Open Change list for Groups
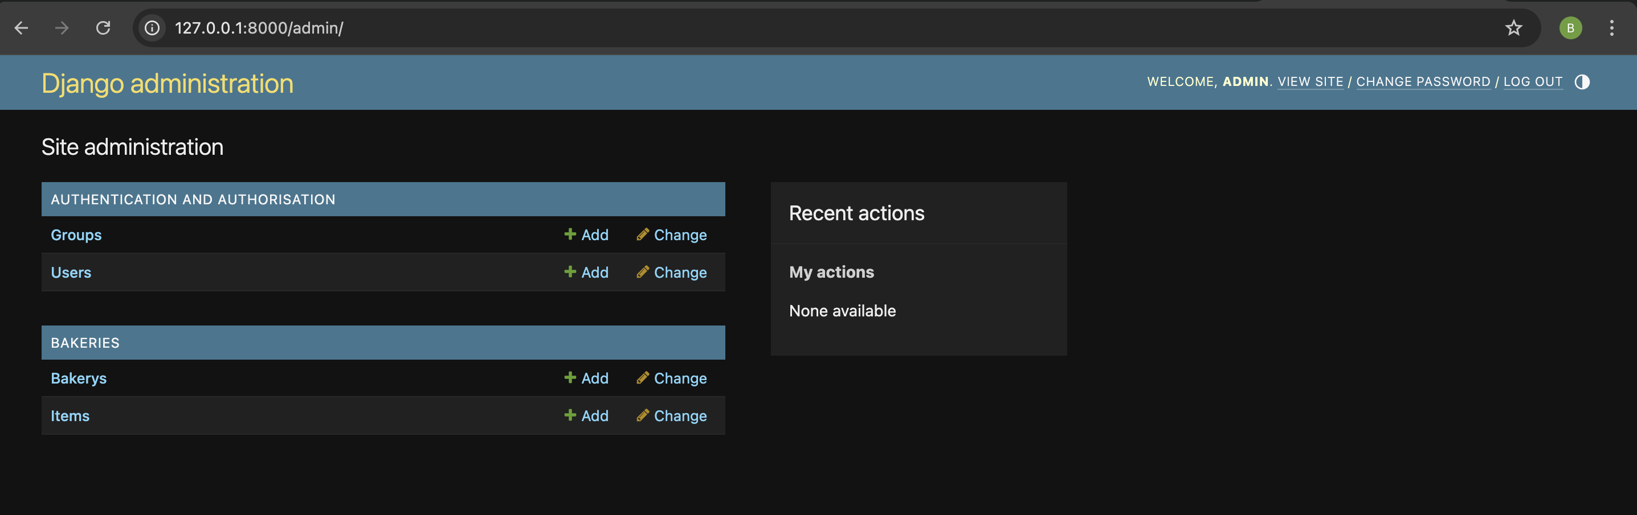The width and height of the screenshot is (1637, 515). 672,235
